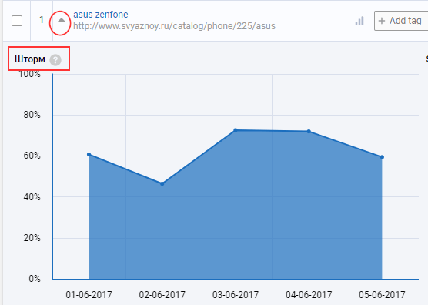Click the Шторм chart title
428x305 pixels.
pos(30,59)
